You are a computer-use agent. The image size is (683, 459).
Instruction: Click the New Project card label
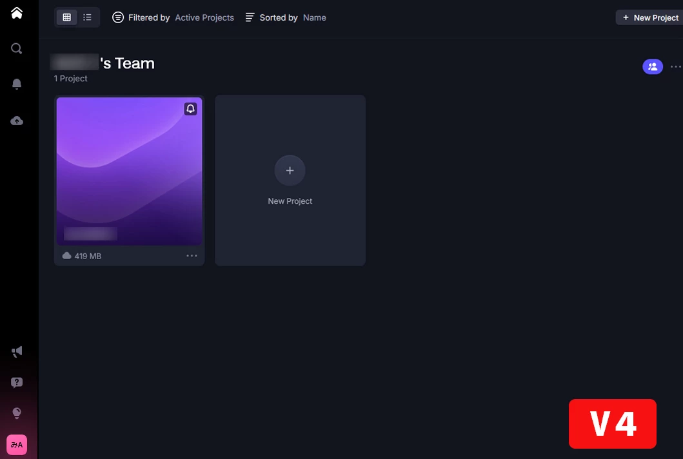coord(290,201)
